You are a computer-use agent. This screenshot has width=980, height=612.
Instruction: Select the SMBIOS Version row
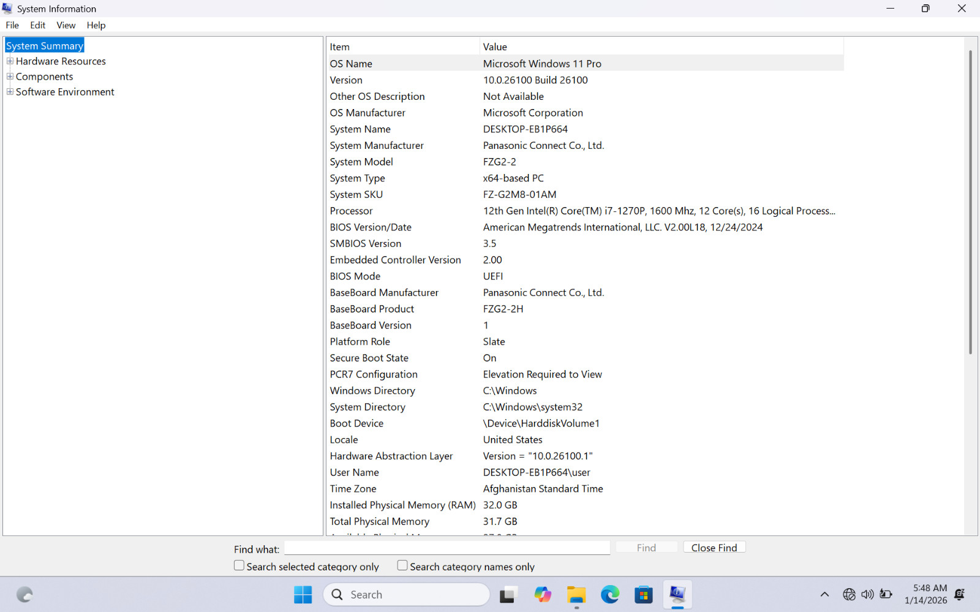tap(586, 244)
